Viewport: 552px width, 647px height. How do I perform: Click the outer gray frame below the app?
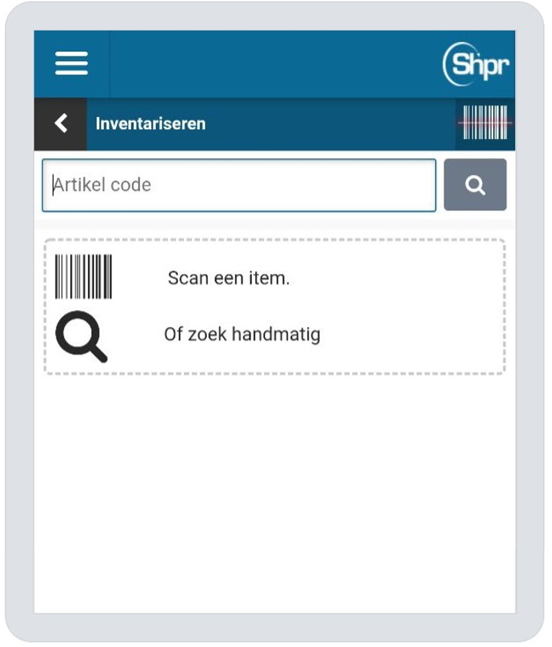pyautogui.click(x=275, y=626)
